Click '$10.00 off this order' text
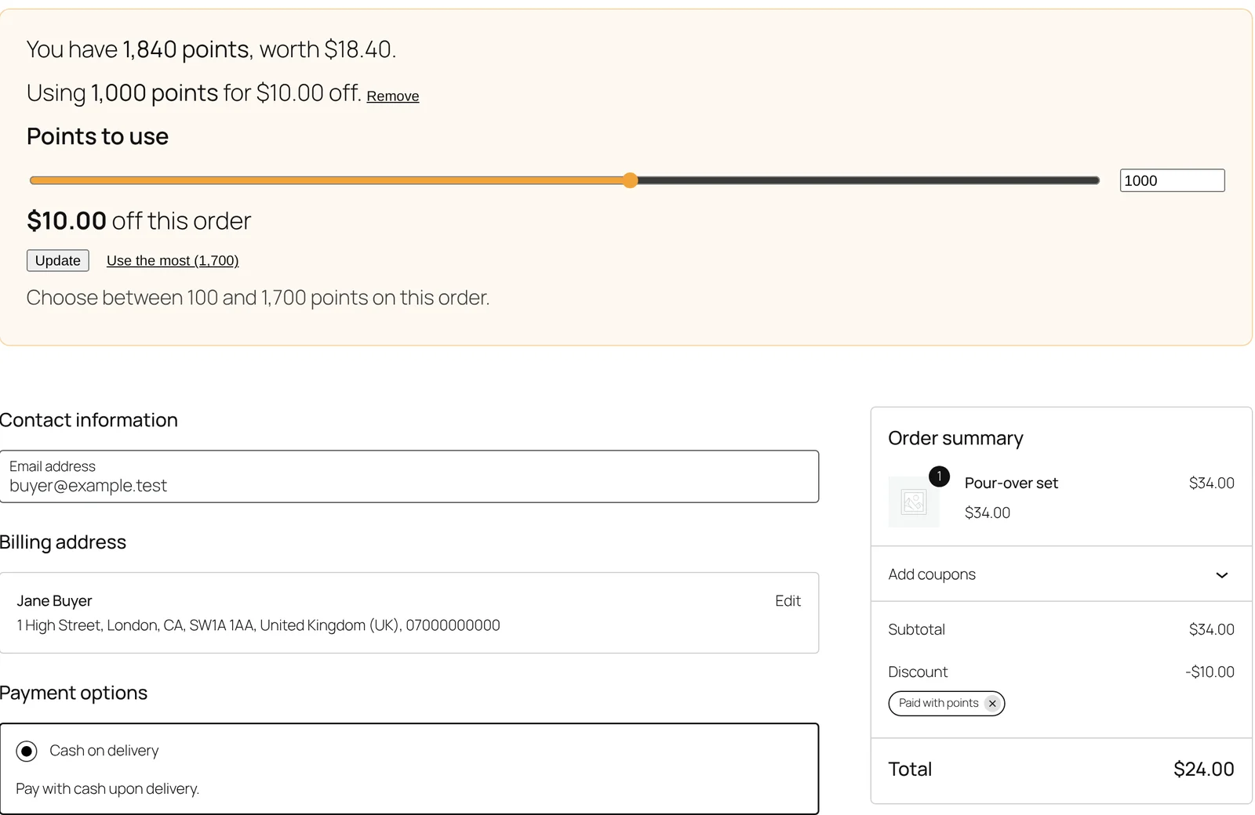Image resolution: width=1255 pixels, height=815 pixels. click(x=139, y=221)
